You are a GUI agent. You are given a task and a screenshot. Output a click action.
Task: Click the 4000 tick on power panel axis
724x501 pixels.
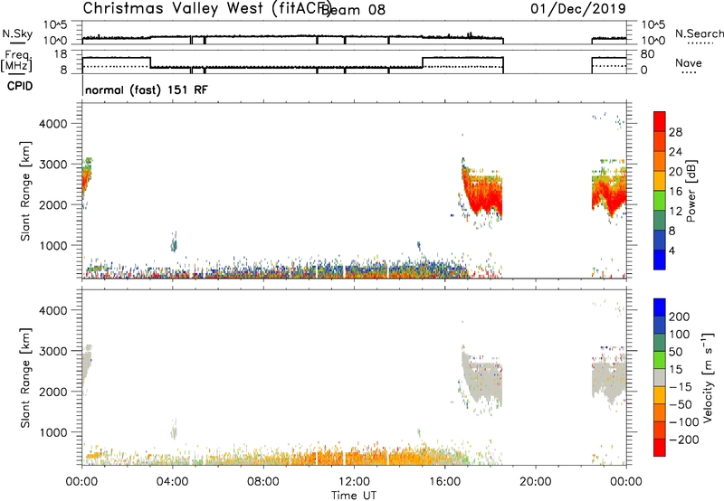tap(53, 124)
